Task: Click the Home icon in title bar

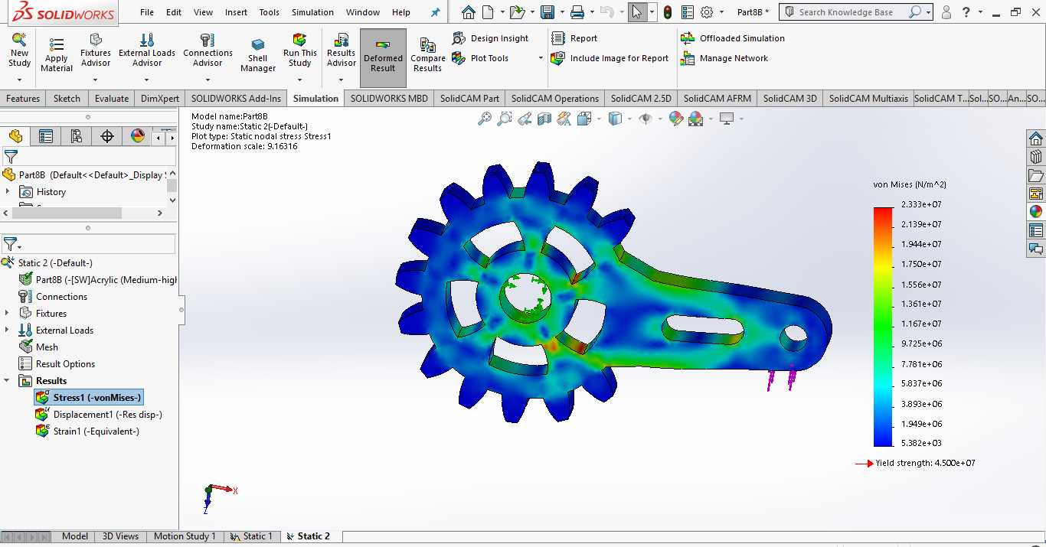Action: [x=469, y=12]
